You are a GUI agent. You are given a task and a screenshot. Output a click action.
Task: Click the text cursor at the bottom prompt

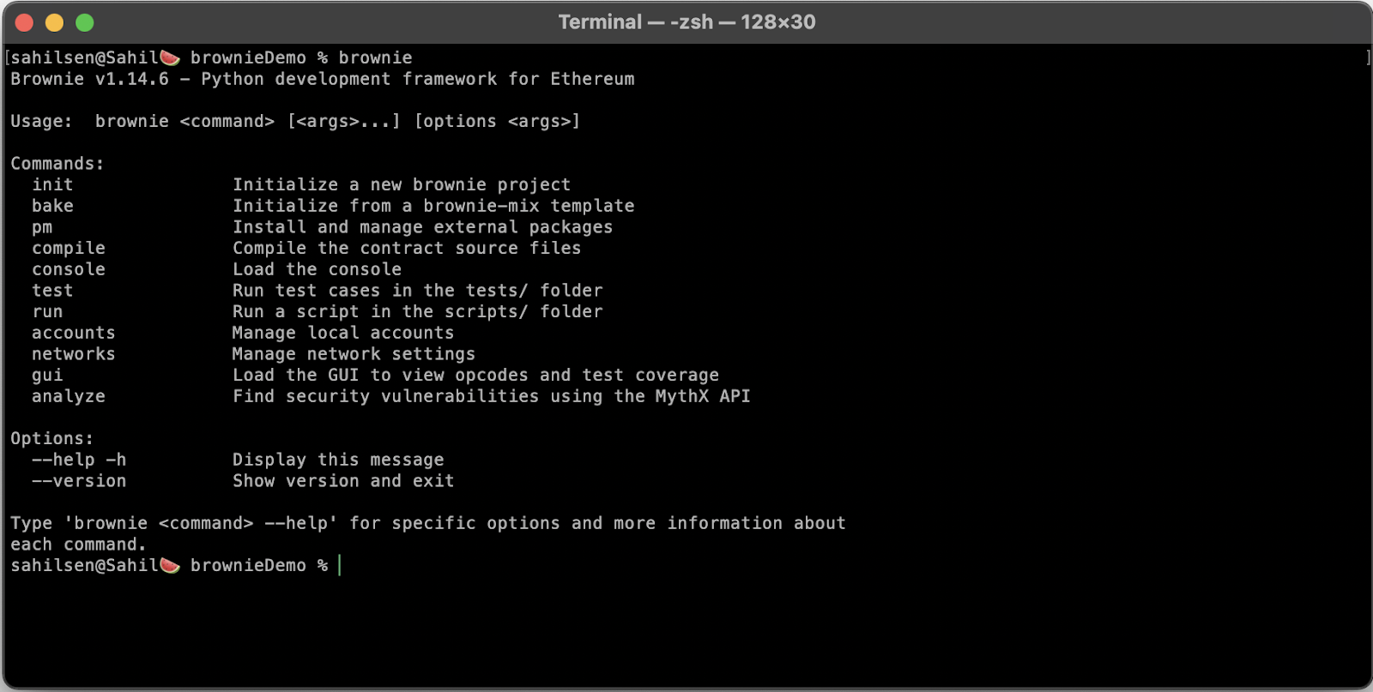340,565
